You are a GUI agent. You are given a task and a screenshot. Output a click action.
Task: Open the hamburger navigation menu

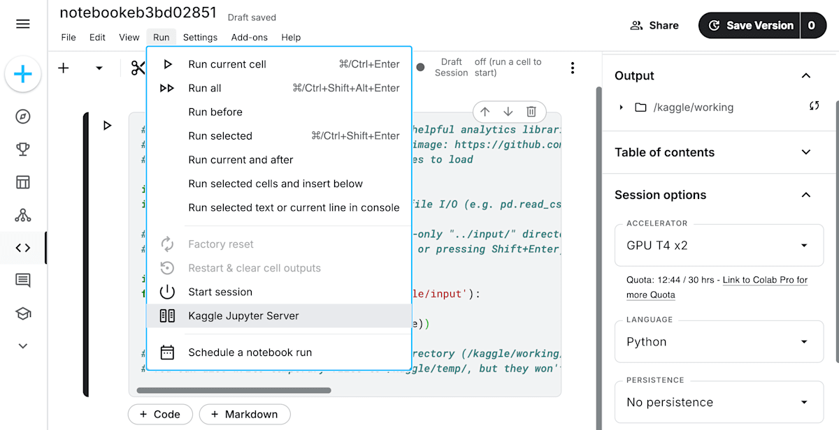(23, 24)
